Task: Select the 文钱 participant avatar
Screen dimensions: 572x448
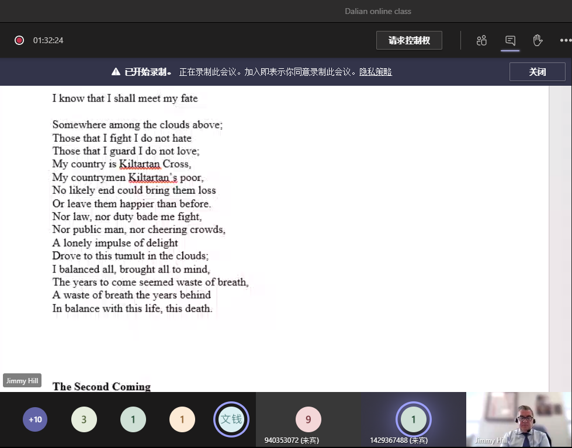Action: pyautogui.click(x=231, y=419)
